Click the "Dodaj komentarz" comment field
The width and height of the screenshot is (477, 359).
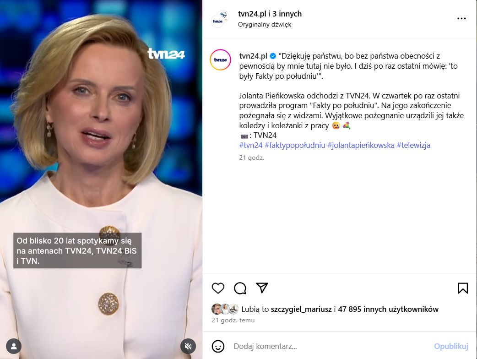point(331,346)
